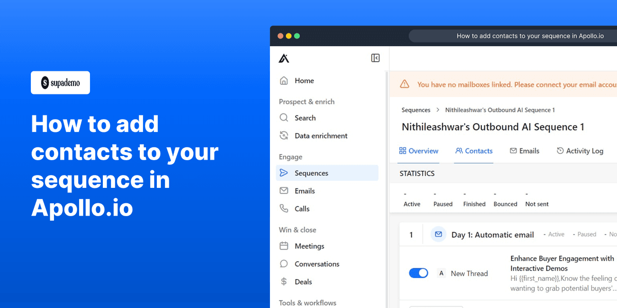Switch to the Contacts tab
617x308 pixels.
(x=474, y=150)
